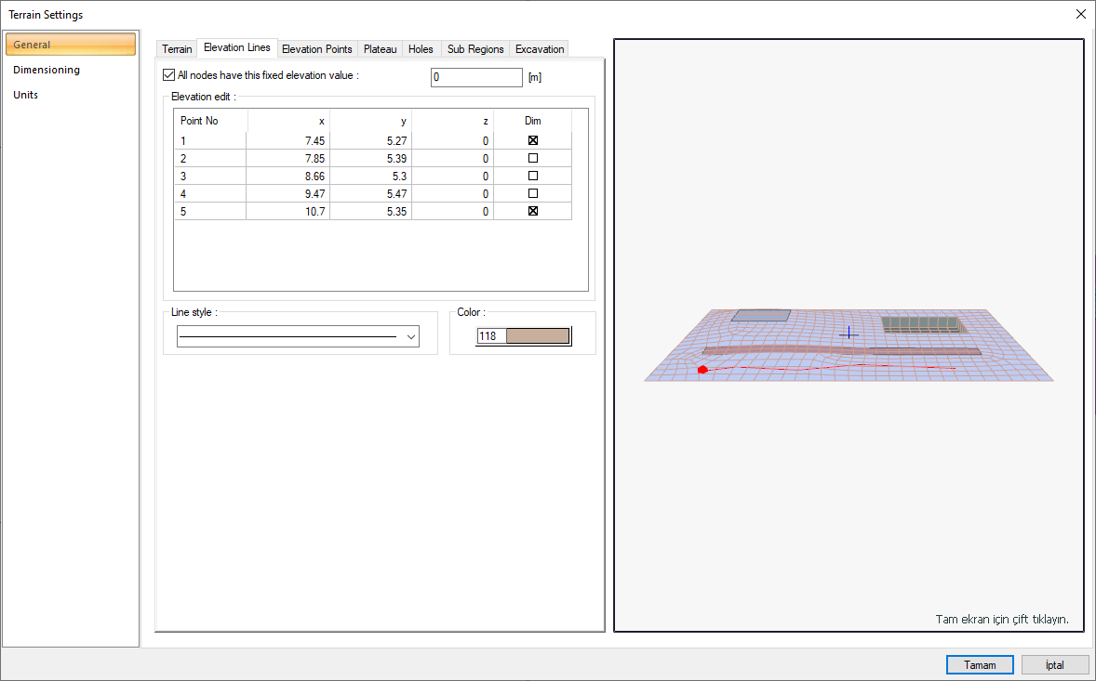Go to the Holes tab

[x=421, y=49]
